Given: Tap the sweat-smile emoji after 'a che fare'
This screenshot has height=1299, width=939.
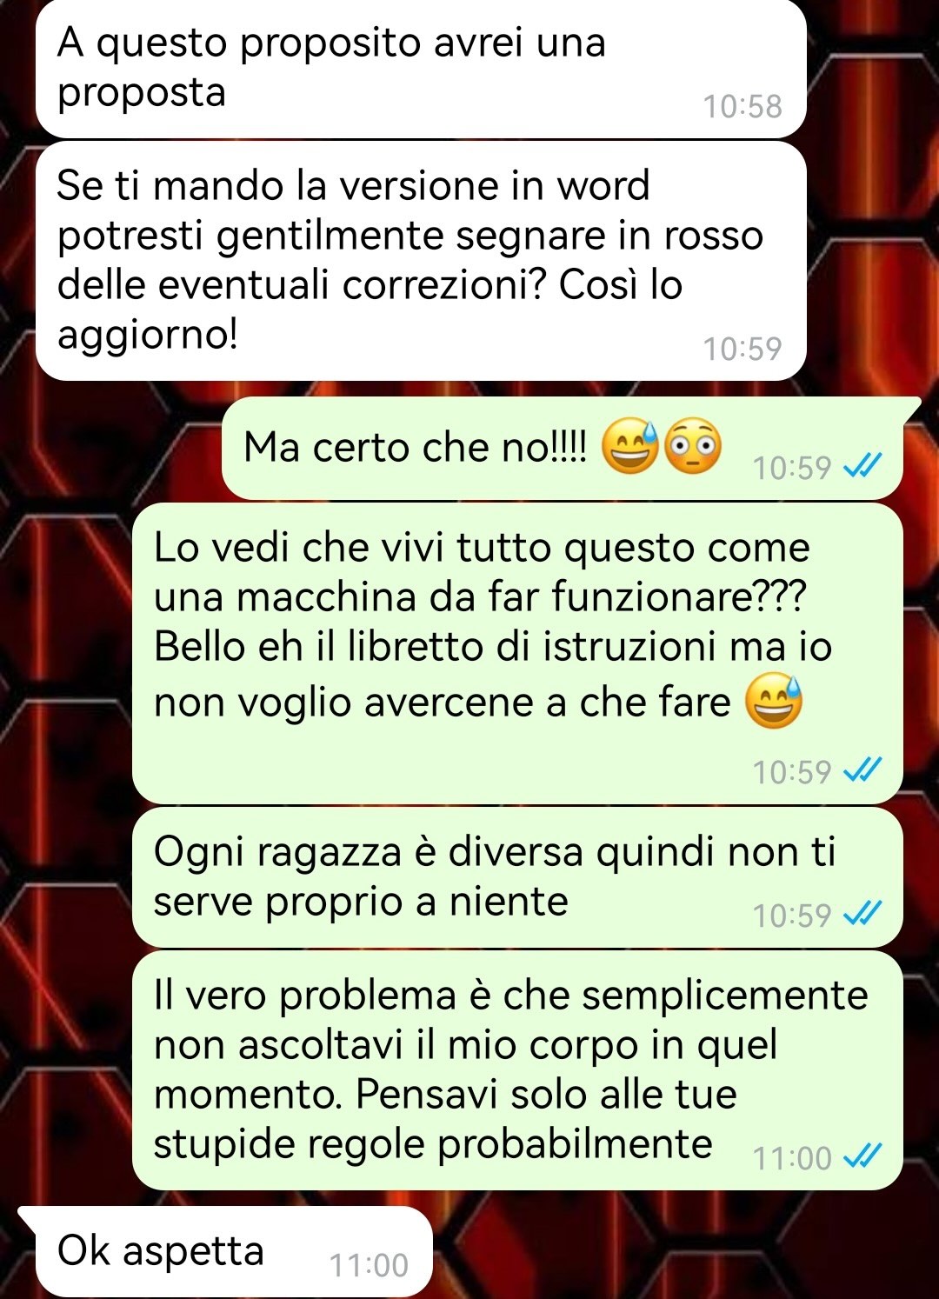Looking at the screenshot, I should point(773,701).
